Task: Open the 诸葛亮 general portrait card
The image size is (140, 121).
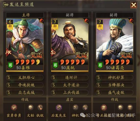Action: [x=115, y=45]
